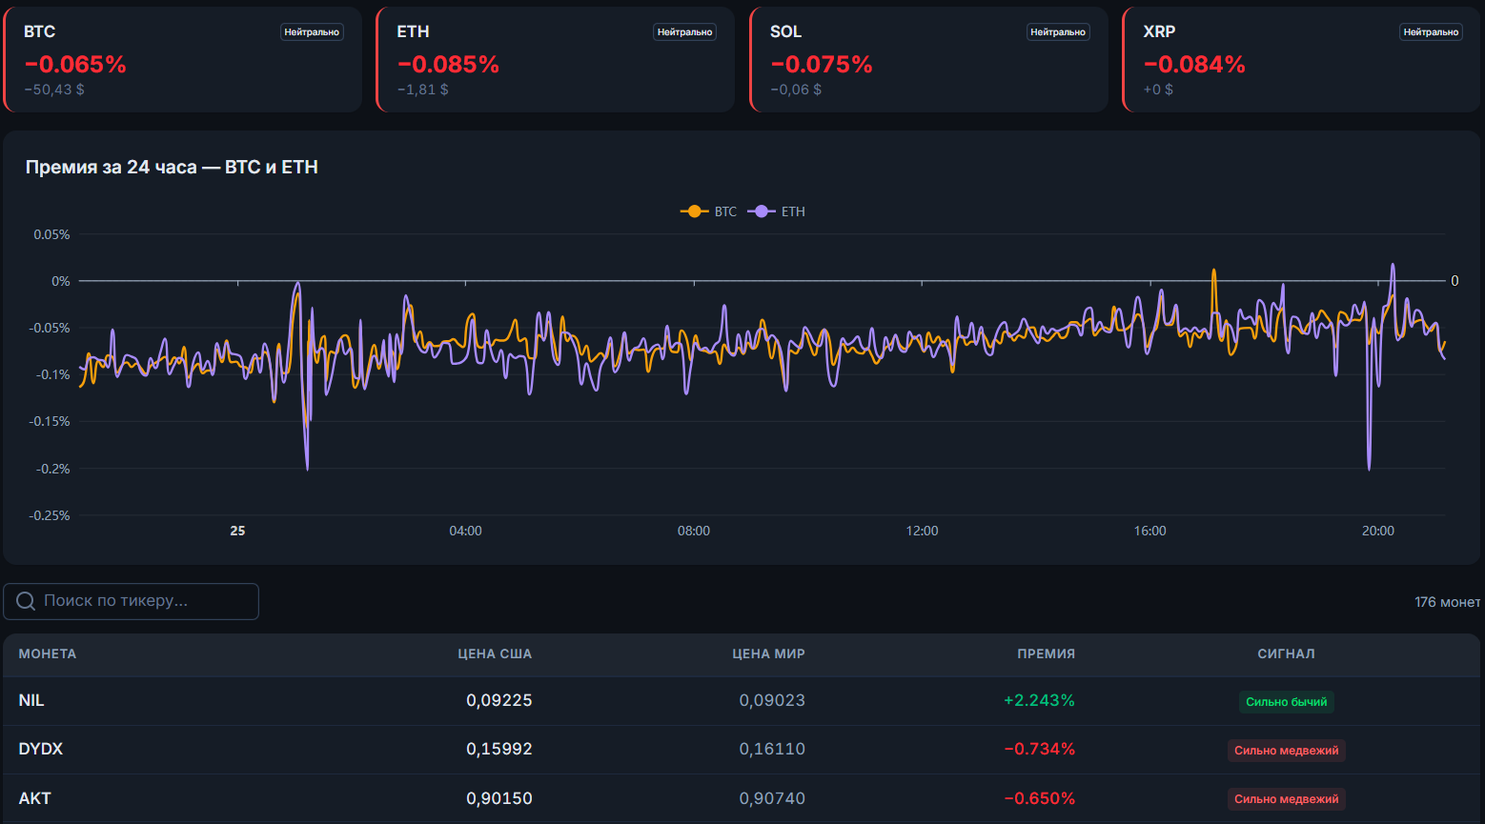Sort table by ЦЕНА США column
This screenshot has width=1485, height=824.
[x=495, y=653]
